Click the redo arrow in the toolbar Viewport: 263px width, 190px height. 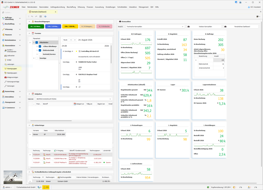[36, 16]
